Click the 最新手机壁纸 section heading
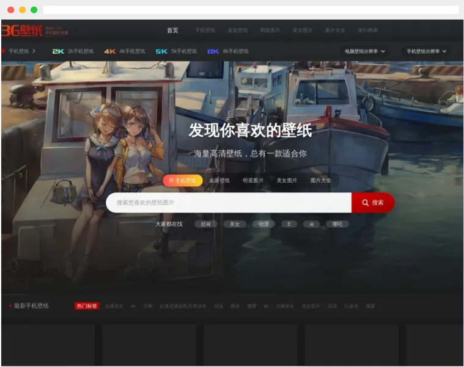Screen dimensions: 464x367 pos(31,306)
